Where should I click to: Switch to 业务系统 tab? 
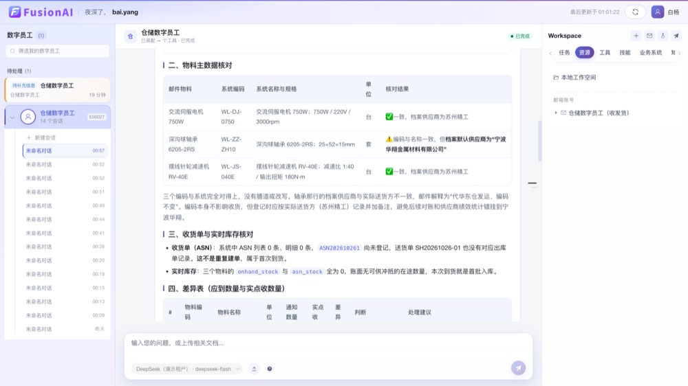(650, 53)
